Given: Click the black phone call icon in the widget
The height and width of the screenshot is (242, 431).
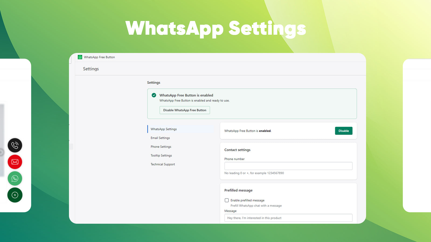Looking at the screenshot, I should coord(15,145).
